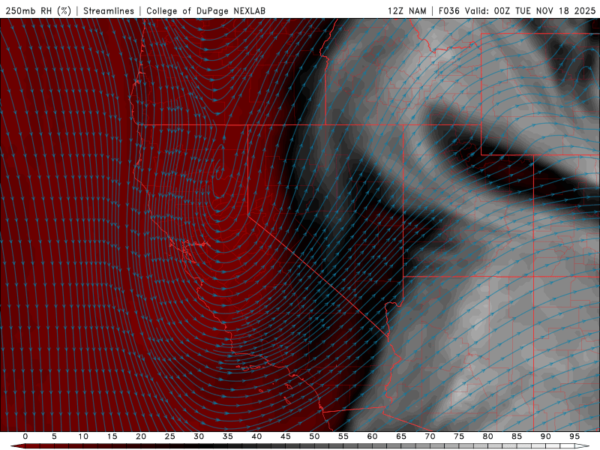Image resolution: width=600 pixels, height=450 pixels.
Task: Click the '10' colorbar label
Action: (x=83, y=436)
